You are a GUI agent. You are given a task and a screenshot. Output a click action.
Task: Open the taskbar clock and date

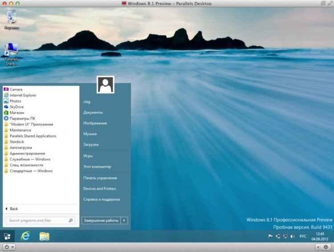pos(320,236)
